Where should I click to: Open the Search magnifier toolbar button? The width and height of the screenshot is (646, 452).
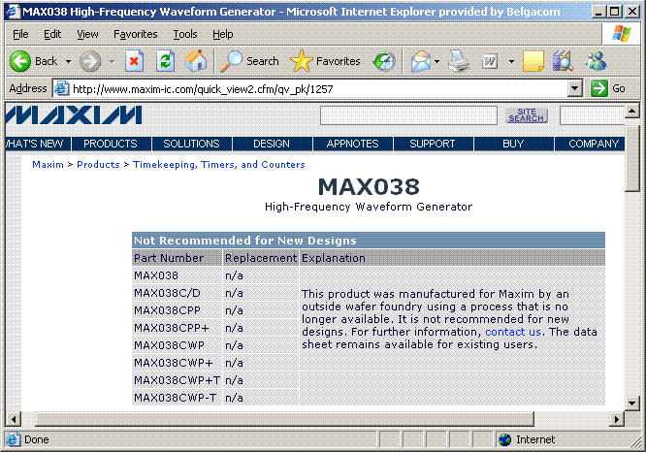click(x=249, y=61)
